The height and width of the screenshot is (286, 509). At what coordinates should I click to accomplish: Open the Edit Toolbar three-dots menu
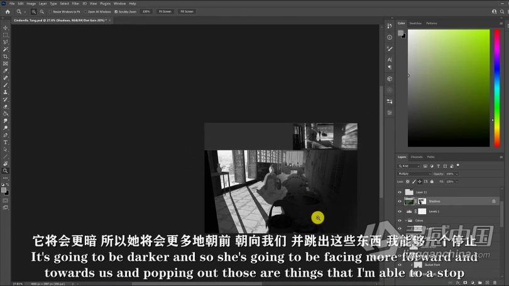coord(6,178)
